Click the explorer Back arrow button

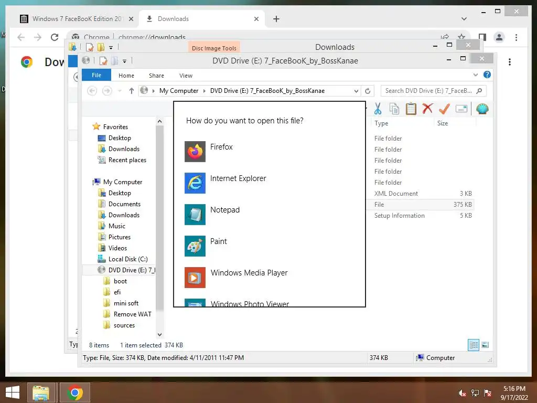tap(92, 91)
